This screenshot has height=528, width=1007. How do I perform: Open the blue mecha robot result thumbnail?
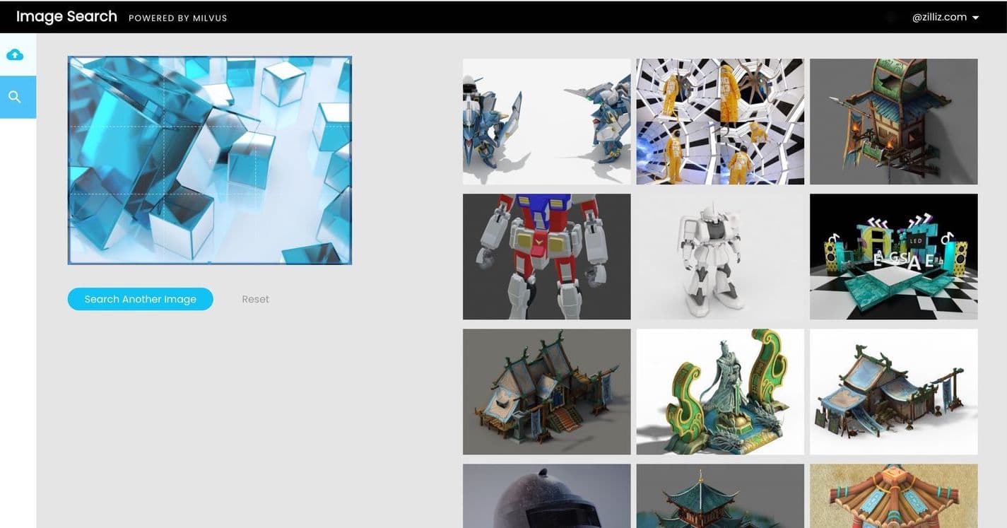546,121
